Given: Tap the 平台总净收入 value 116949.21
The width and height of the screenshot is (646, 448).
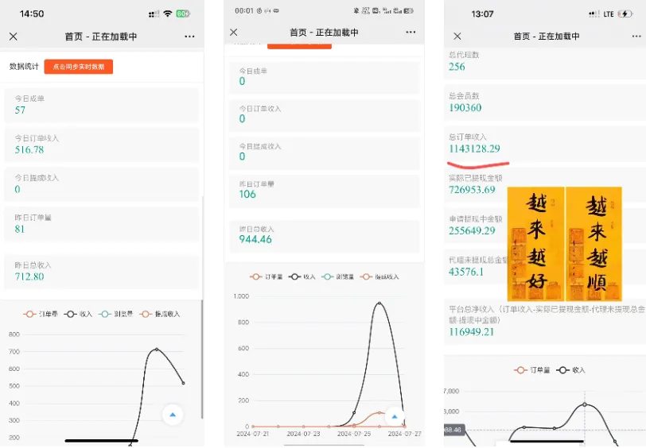Looking at the screenshot, I should 472,332.
